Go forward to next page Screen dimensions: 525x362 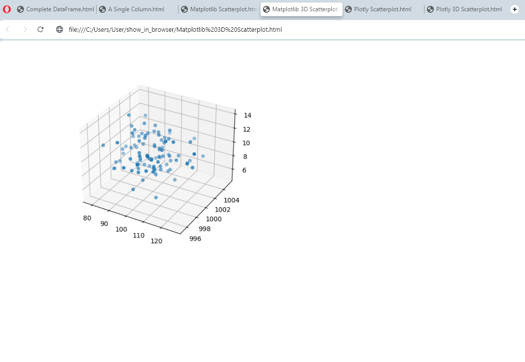[25, 29]
